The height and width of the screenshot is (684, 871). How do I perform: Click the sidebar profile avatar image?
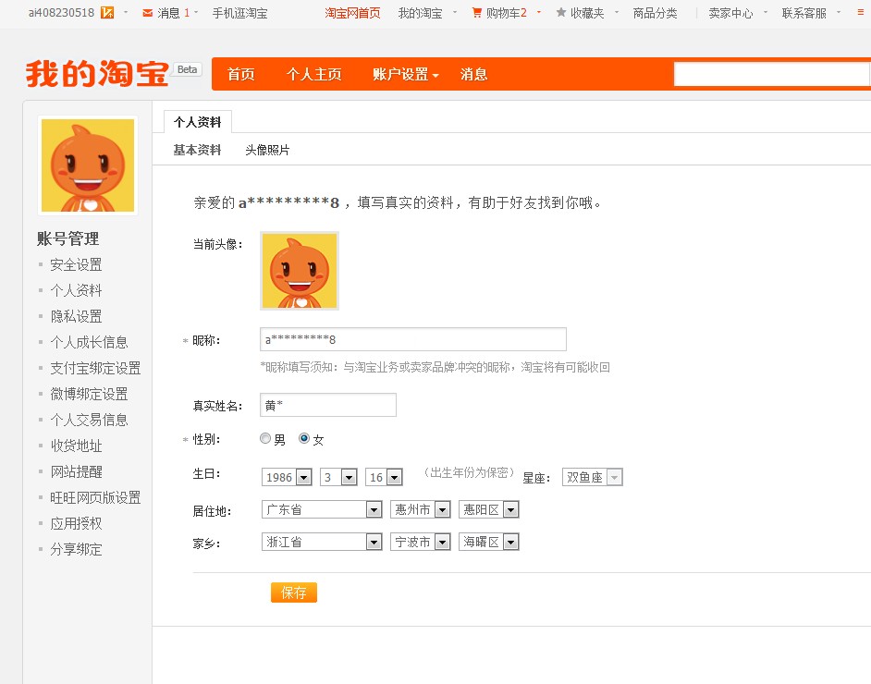(88, 165)
